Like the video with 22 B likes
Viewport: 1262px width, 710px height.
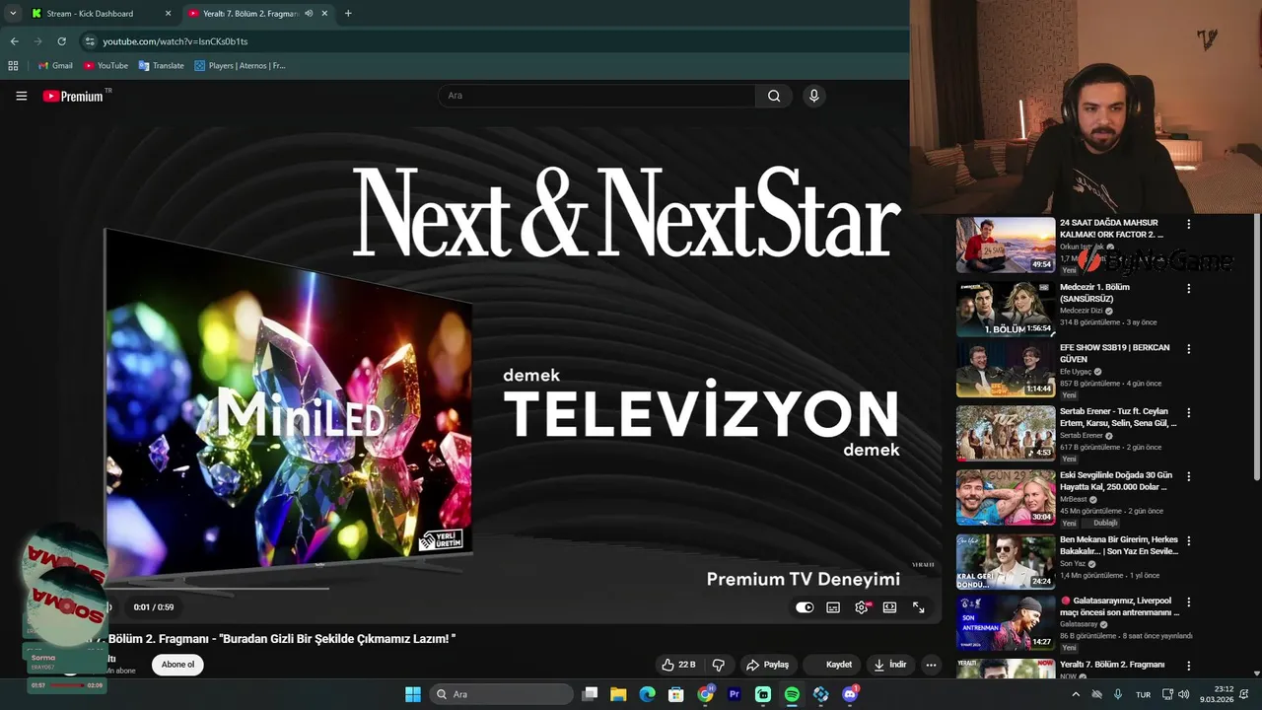(678, 665)
